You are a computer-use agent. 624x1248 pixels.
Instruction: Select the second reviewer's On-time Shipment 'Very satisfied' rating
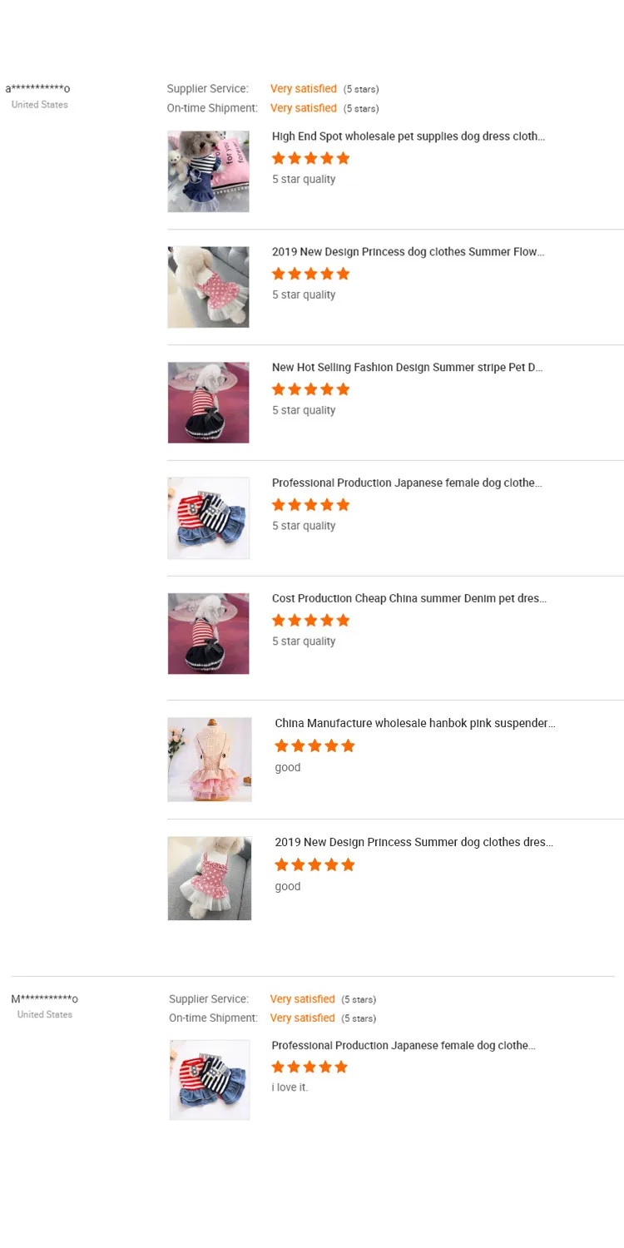[x=303, y=1018]
